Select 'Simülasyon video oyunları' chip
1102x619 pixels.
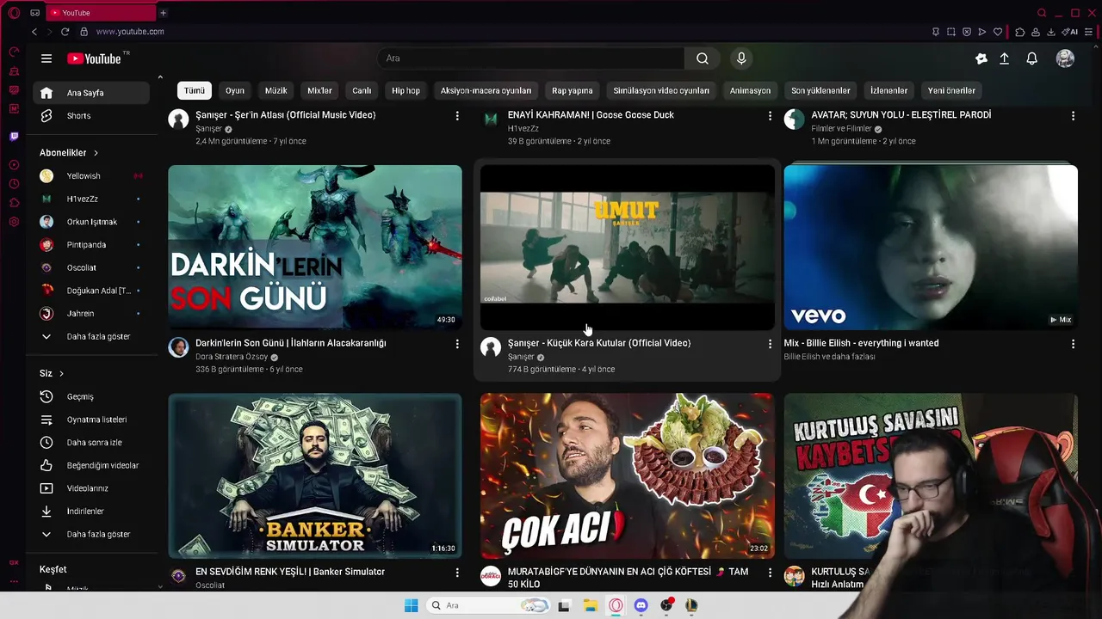661,90
